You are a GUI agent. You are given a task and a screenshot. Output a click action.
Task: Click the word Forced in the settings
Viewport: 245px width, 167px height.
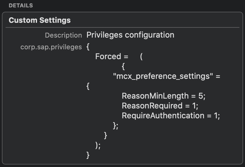(x=108, y=56)
